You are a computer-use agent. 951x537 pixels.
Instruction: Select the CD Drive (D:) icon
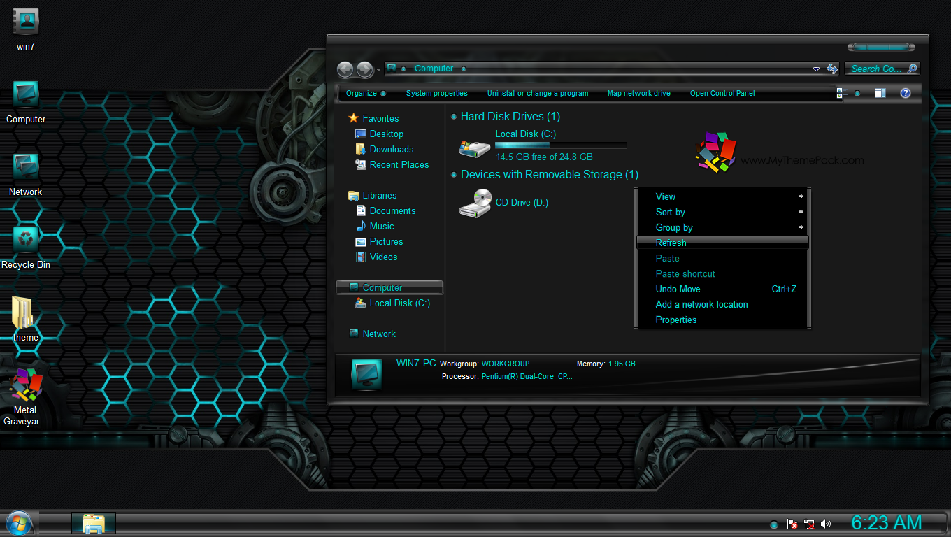pyautogui.click(x=475, y=203)
